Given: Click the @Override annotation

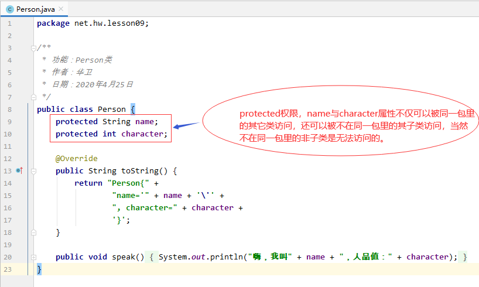Looking at the screenshot, I should pyautogui.click(x=76, y=158).
